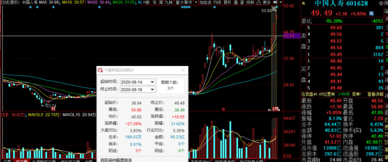Toggle the 均线 moving-average display

point(217,3)
